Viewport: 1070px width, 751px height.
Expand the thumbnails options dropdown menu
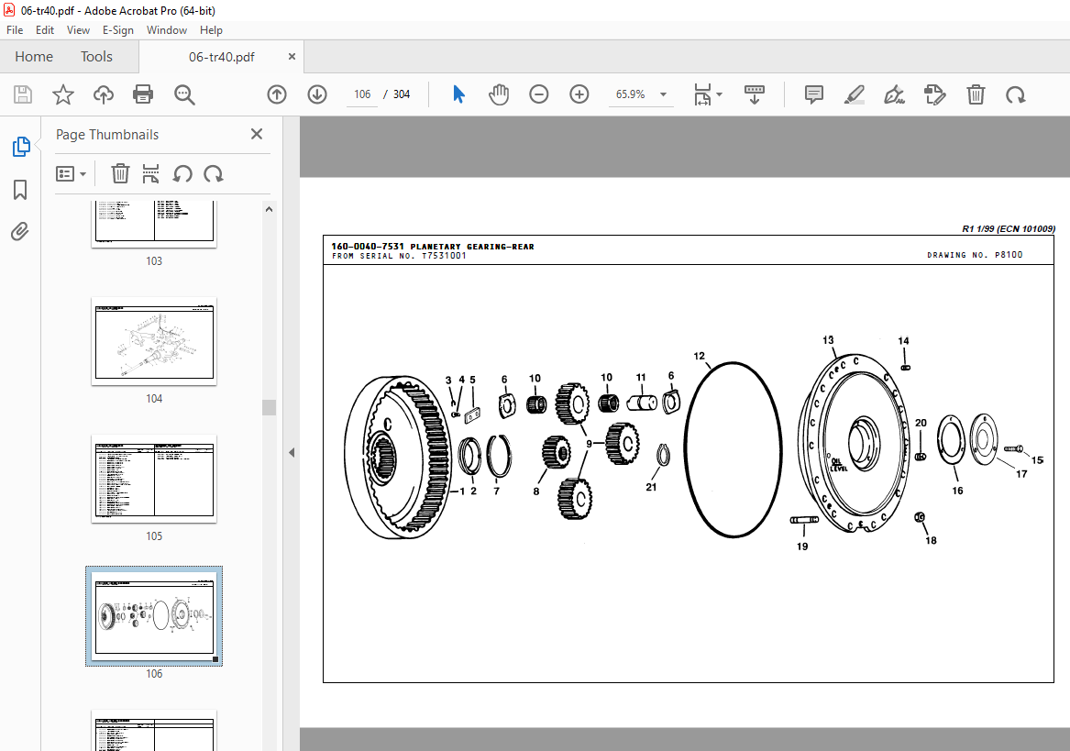[71, 174]
